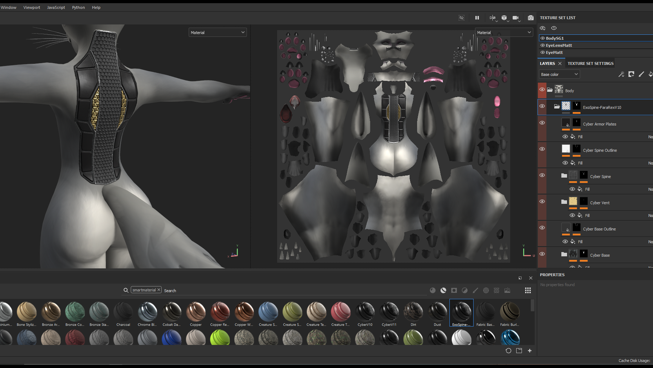
Task: Switch to the Texture Set Settings tab
Action: click(x=590, y=64)
